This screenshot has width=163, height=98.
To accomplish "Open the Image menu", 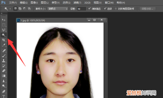I will (34, 3).
